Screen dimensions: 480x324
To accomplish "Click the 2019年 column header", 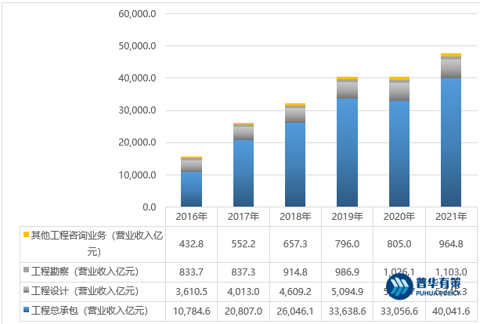I will [x=346, y=217].
